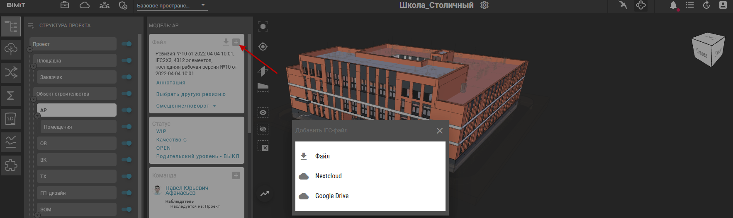Click the notifications bell icon

pyautogui.click(x=673, y=5)
